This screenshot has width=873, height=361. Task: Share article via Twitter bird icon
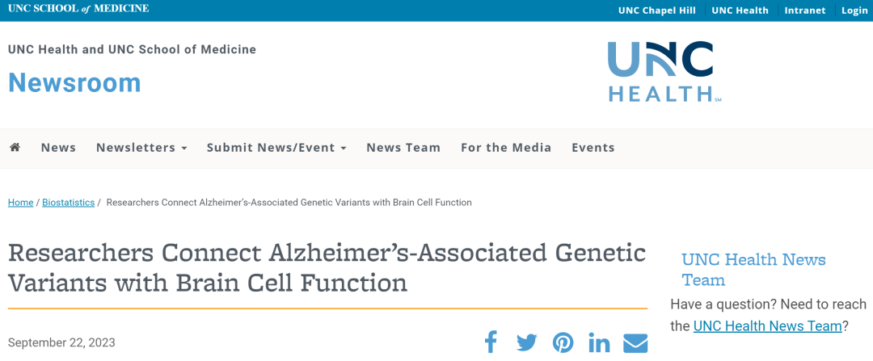527,342
